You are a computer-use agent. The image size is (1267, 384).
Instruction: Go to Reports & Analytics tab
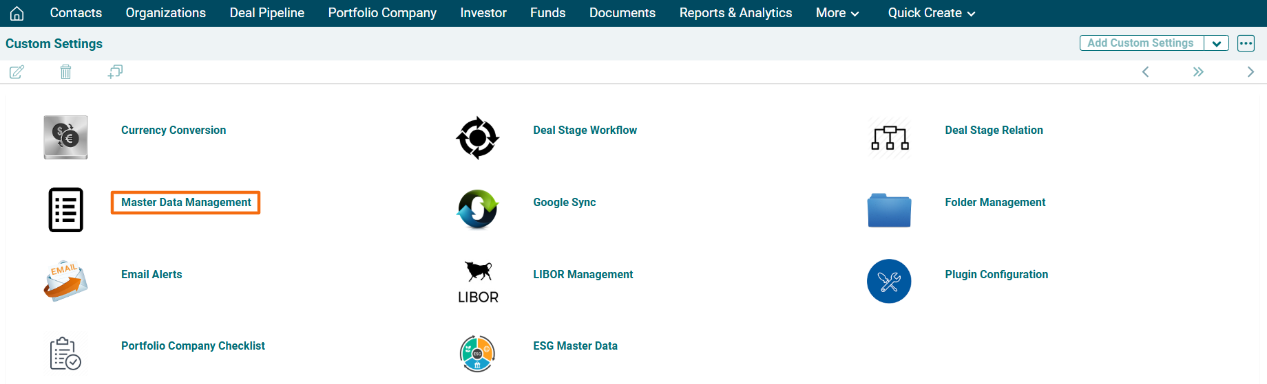(735, 13)
